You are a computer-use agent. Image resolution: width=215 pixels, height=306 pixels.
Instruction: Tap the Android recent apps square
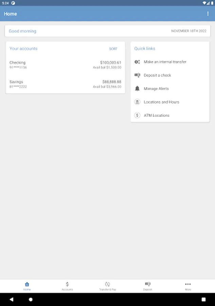(x=203, y=299)
